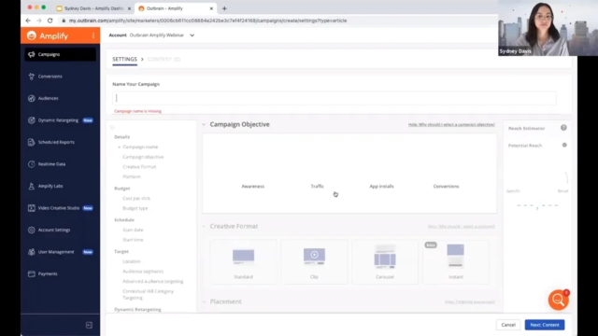Viewport: 598px width, 336px height.
Task: Open a new browser tab
Action: coord(224,8)
